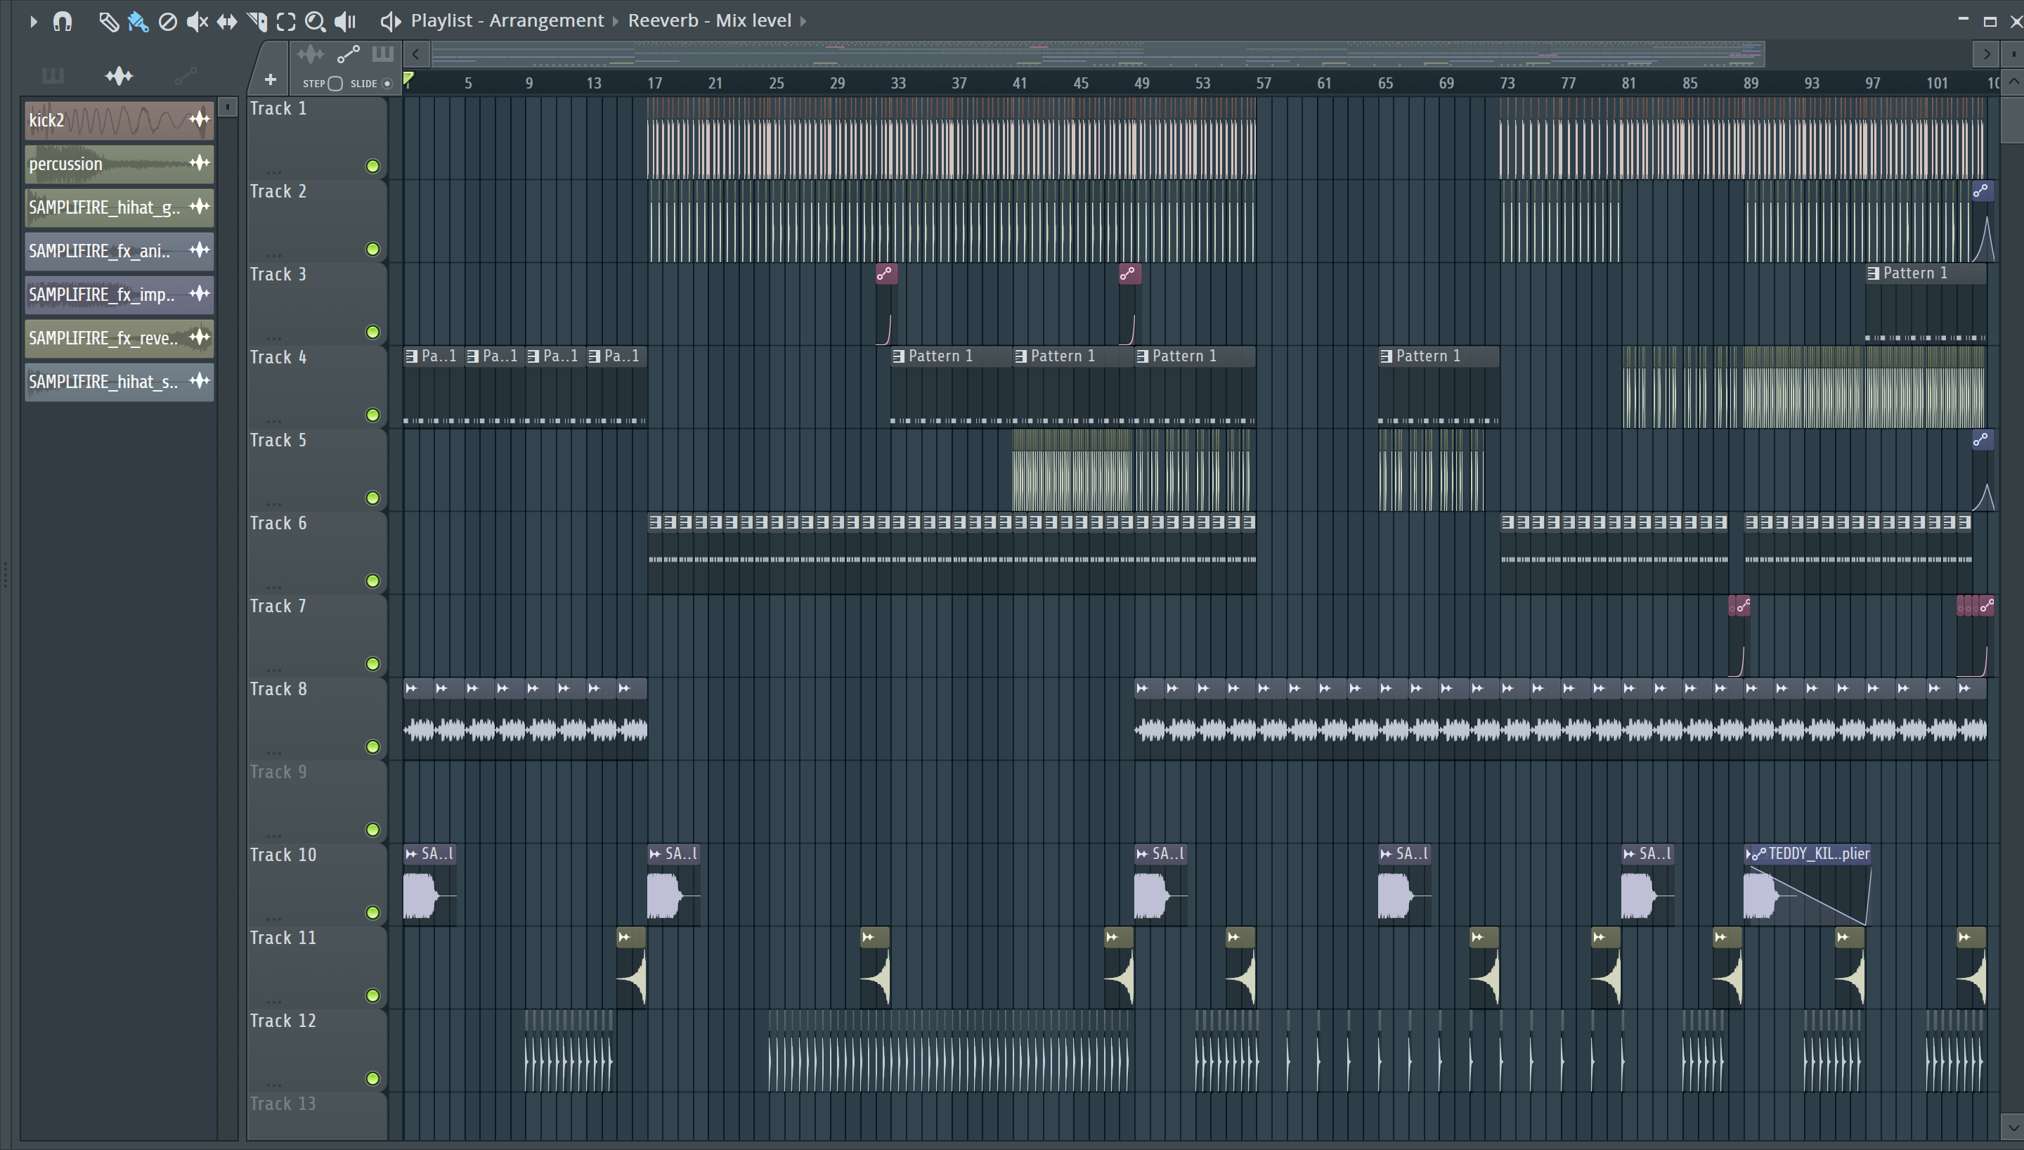Open the playlist options menu arrow
The image size is (2024, 1150).
click(33, 21)
